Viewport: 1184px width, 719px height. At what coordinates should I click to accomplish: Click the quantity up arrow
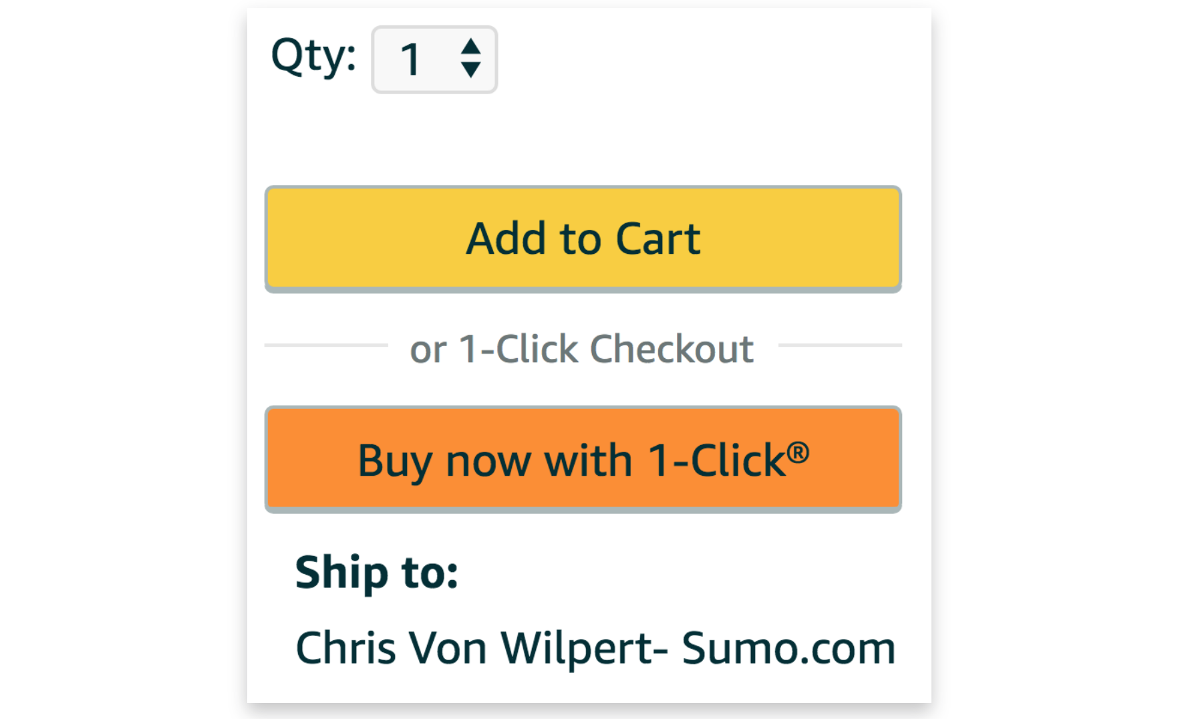click(471, 46)
